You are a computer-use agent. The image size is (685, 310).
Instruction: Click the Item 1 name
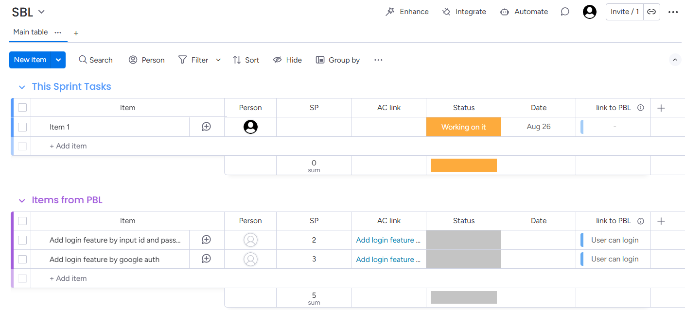pyautogui.click(x=60, y=127)
